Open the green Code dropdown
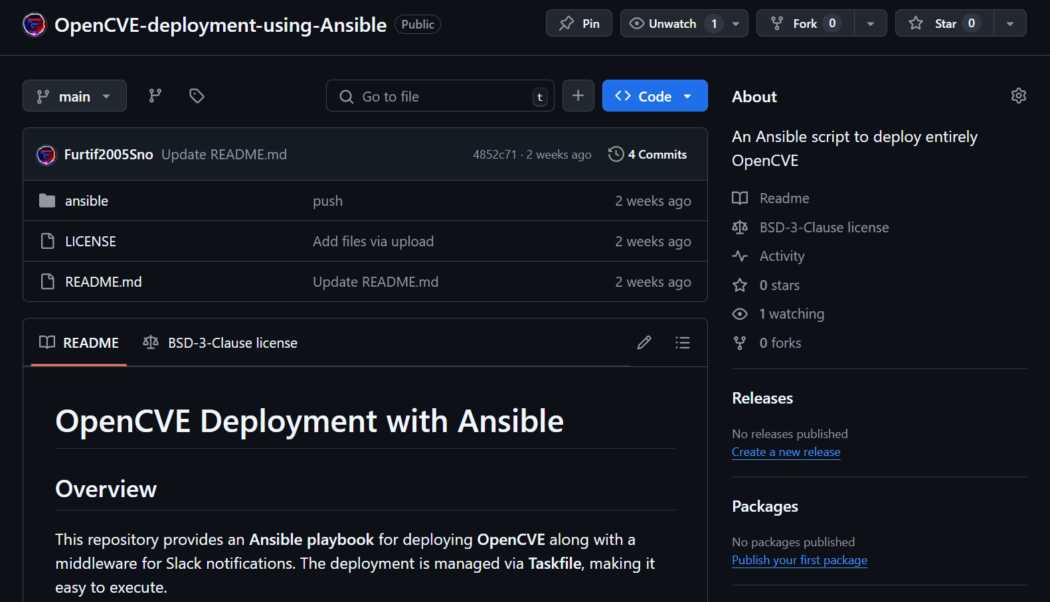Viewport: 1050px width, 602px height. (655, 96)
